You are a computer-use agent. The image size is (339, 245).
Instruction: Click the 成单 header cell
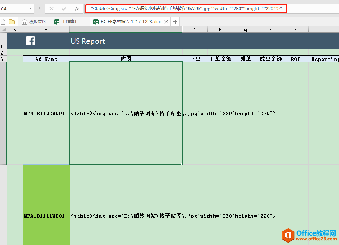click(245, 59)
